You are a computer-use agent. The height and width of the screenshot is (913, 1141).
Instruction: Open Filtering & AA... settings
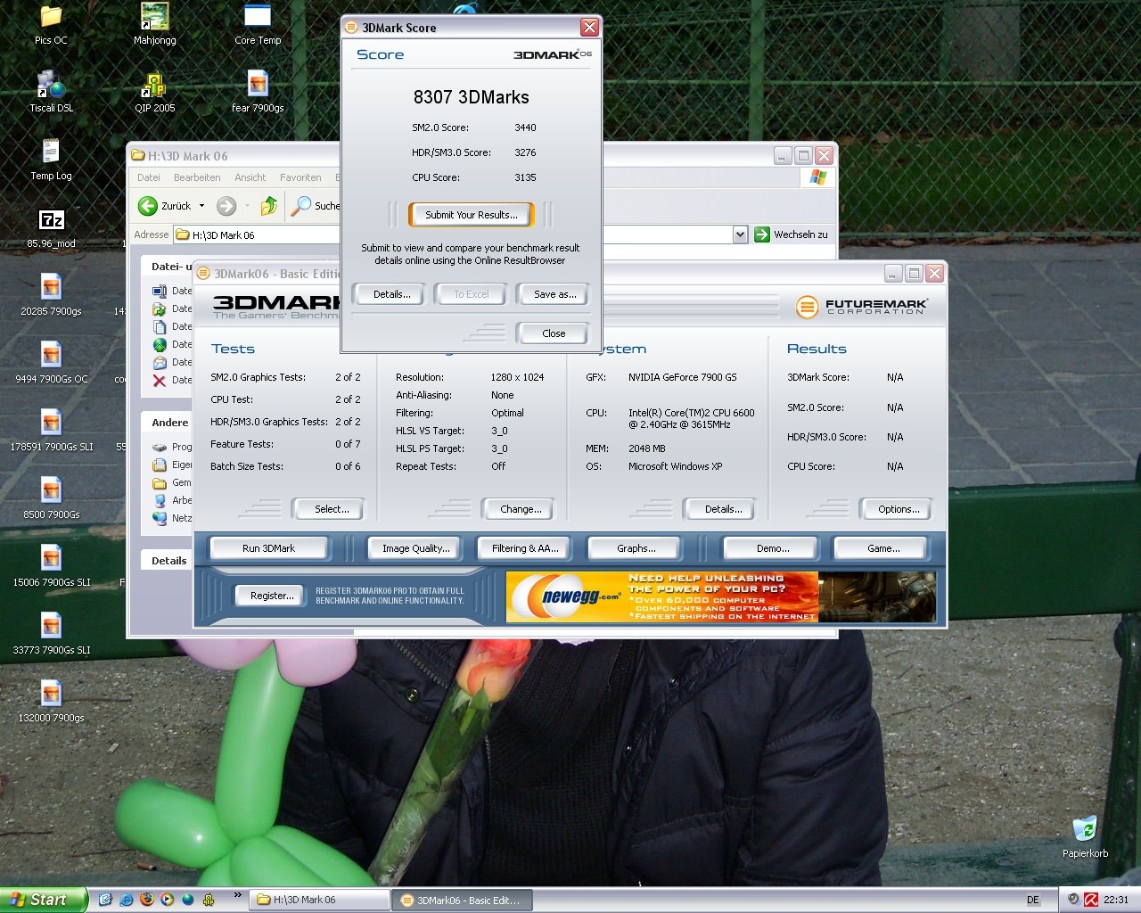pos(525,548)
